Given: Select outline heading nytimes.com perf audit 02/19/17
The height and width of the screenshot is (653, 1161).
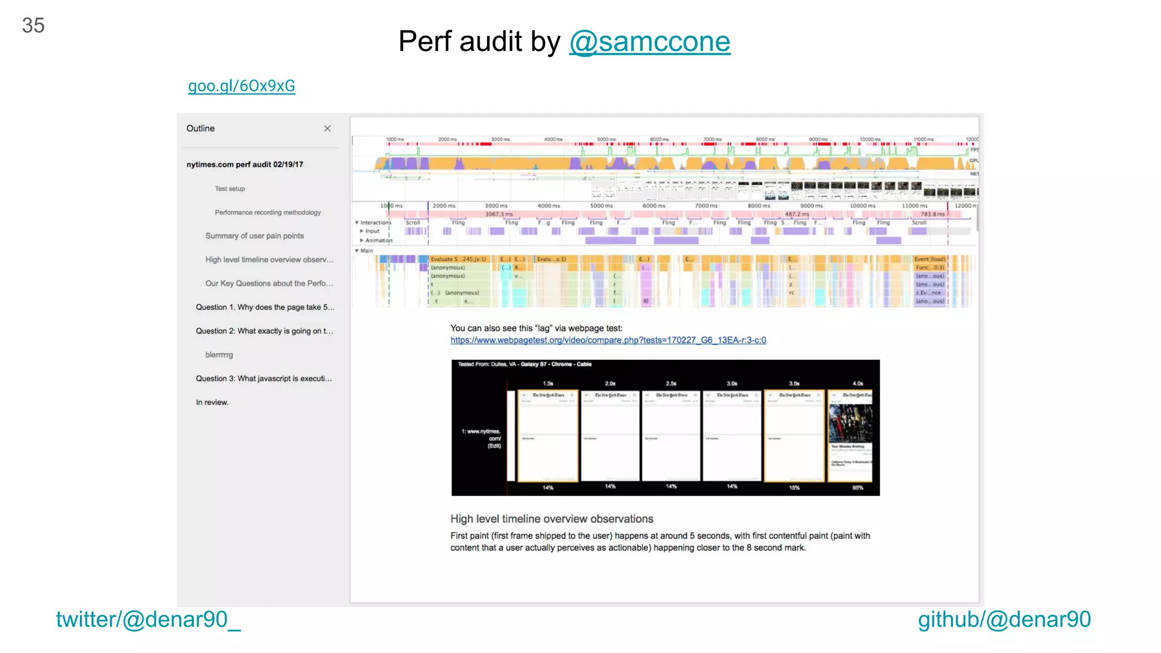Looking at the screenshot, I should [245, 164].
